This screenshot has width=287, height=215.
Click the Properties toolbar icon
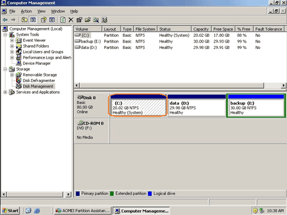click(79, 20)
